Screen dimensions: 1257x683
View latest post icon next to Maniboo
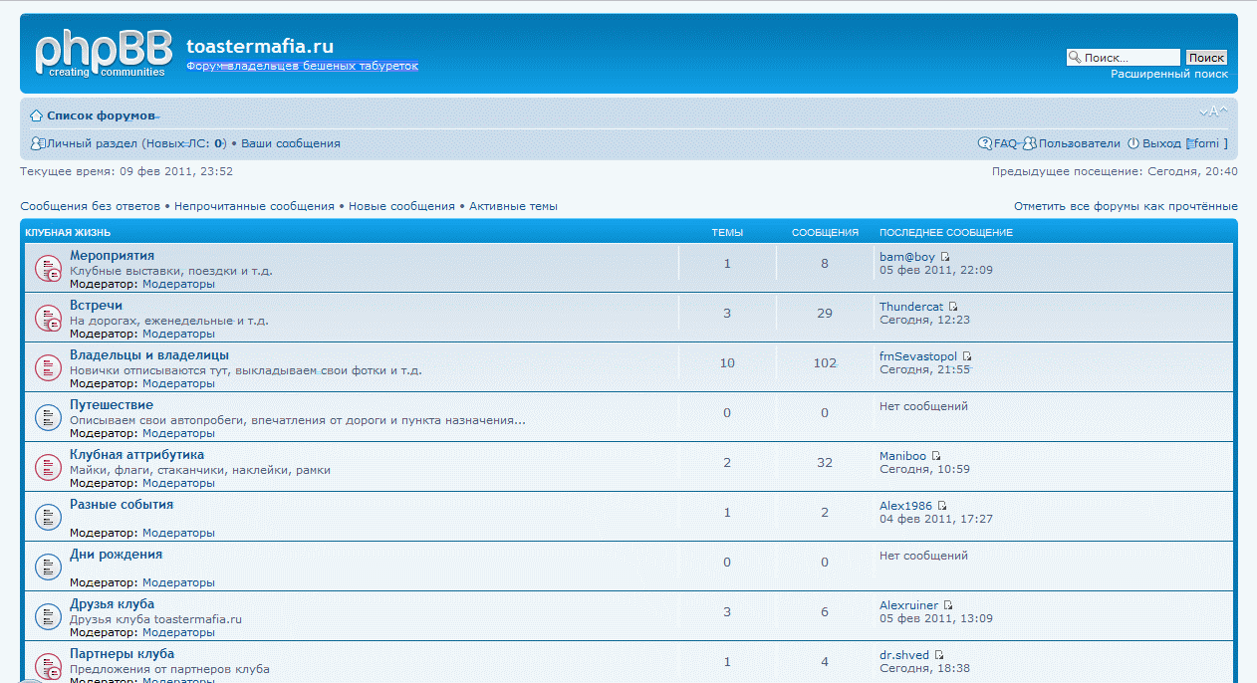coord(936,456)
